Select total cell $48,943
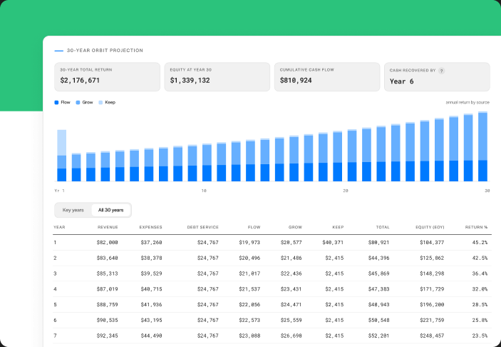The image size is (501, 347). pos(379,305)
